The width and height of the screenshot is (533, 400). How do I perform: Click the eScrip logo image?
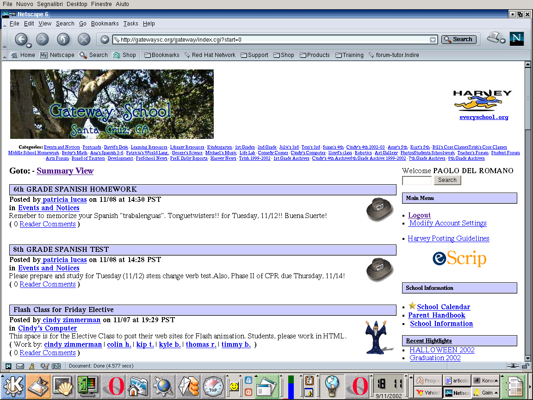[459, 258]
